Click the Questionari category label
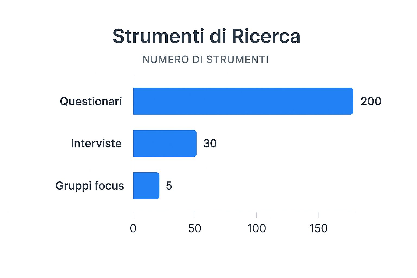This screenshot has height=278, width=417. pos(91,102)
